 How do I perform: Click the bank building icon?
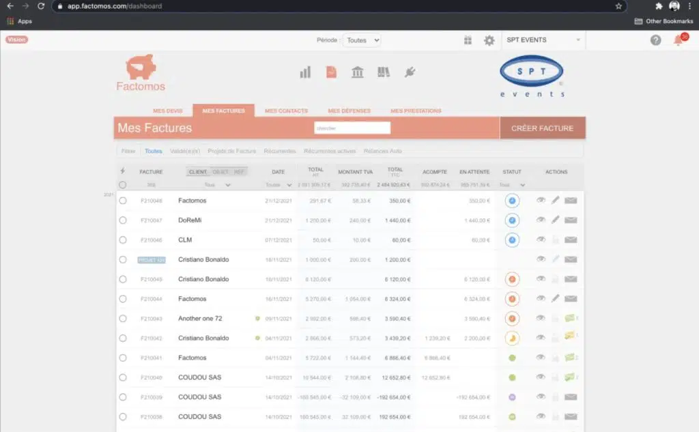click(357, 72)
